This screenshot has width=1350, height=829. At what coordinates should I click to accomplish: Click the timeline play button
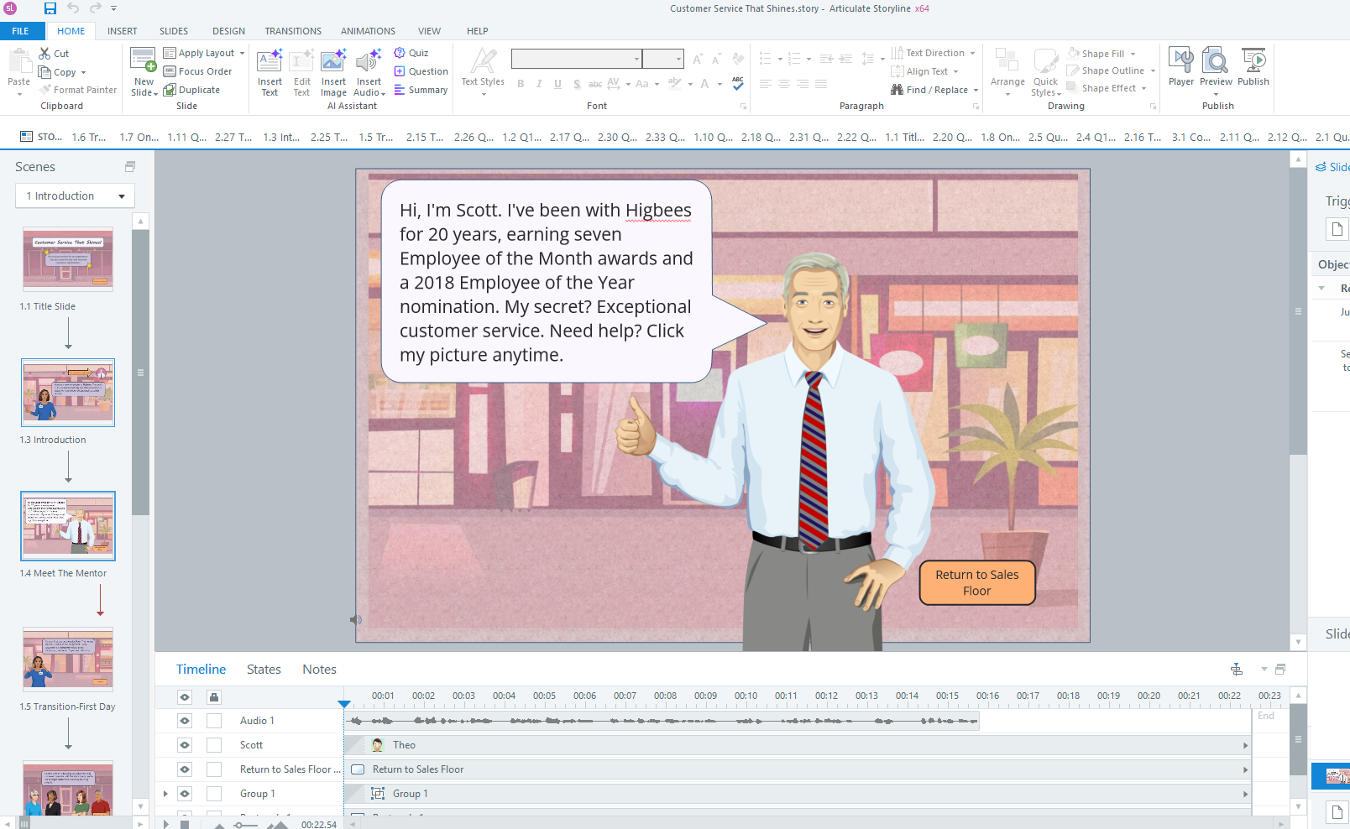[x=165, y=825]
